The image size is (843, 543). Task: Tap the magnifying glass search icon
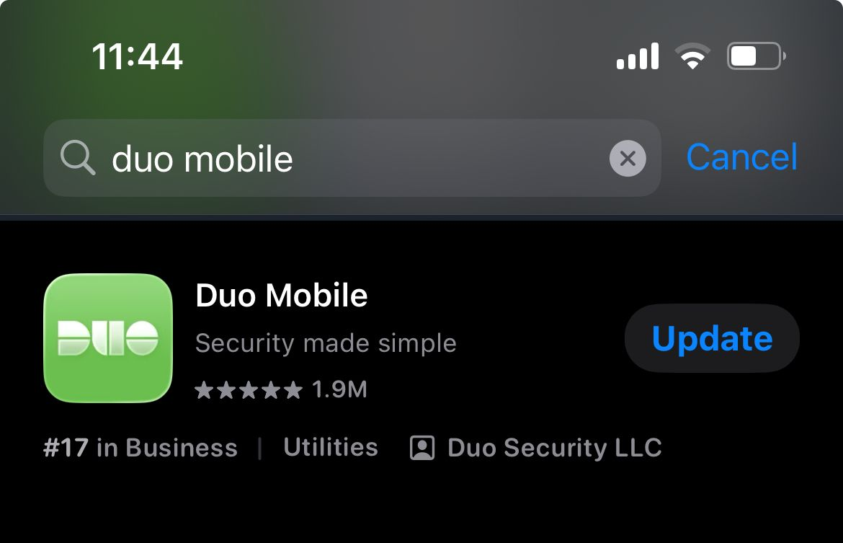coord(78,158)
